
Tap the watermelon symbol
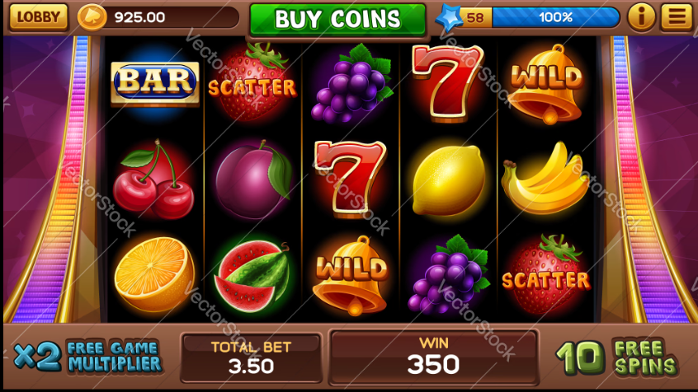click(252, 276)
